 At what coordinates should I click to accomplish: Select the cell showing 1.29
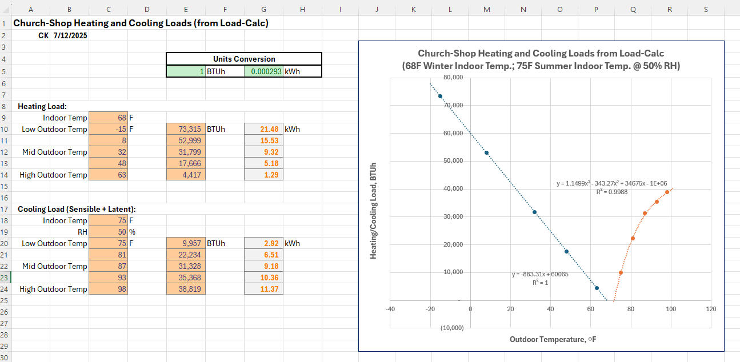pyautogui.click(x=263, y=175)
